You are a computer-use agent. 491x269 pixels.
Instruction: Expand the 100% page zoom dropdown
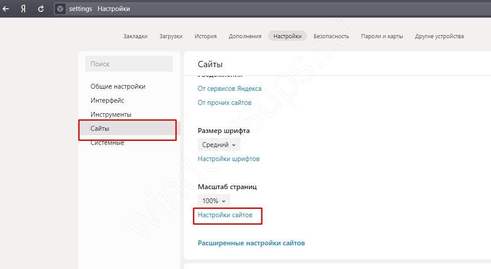click(214, 201)
